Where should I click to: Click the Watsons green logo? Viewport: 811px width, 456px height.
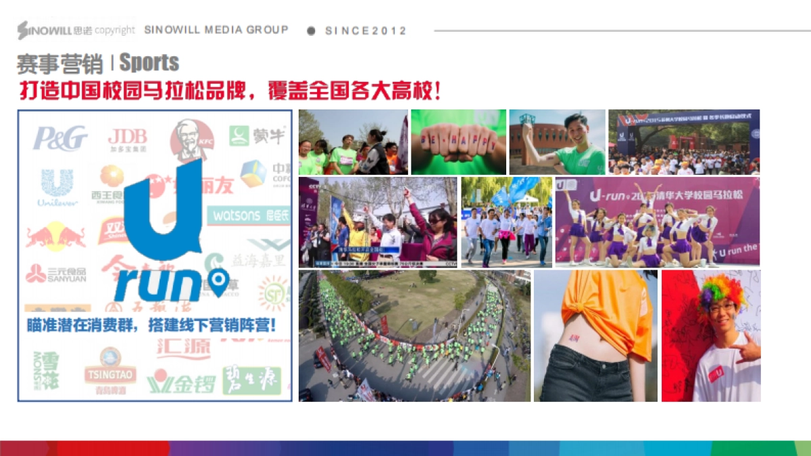tap(248, 216)
